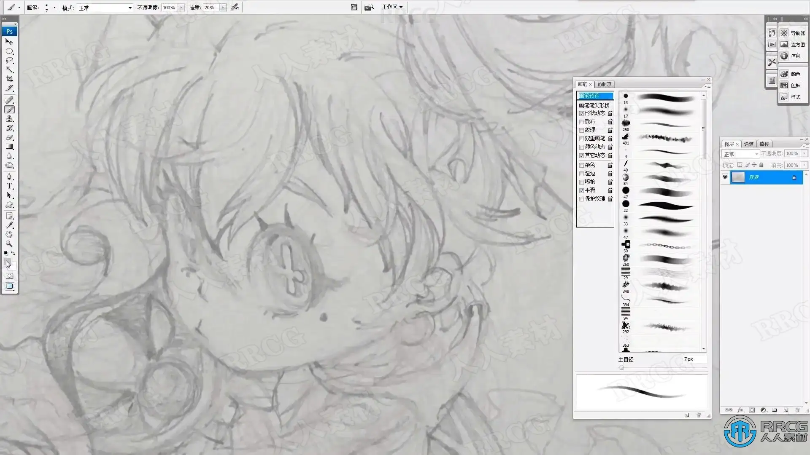This screenshot has height=455, width=810.
Task: Select the Crop tool
Action: coord(9,79)
